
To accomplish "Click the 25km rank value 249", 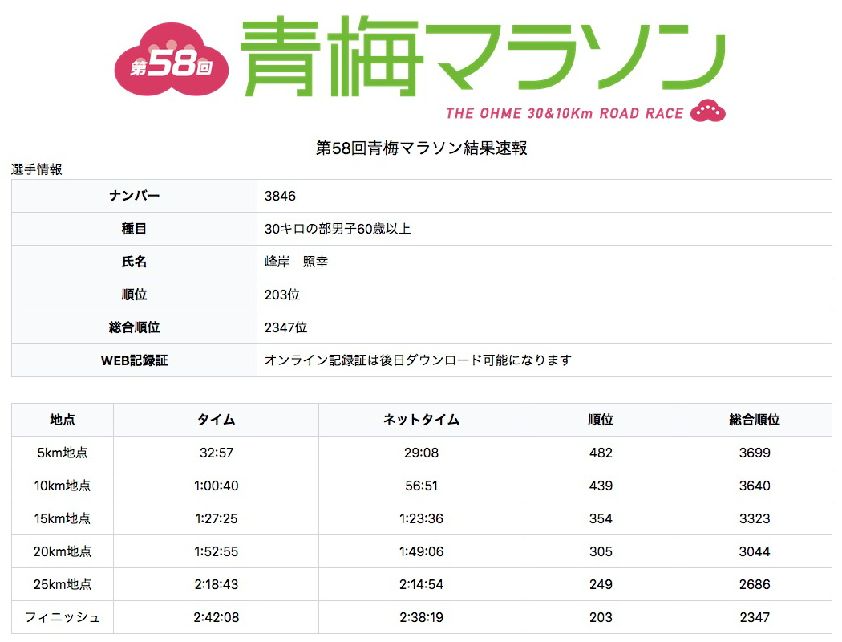I will 600,584.
